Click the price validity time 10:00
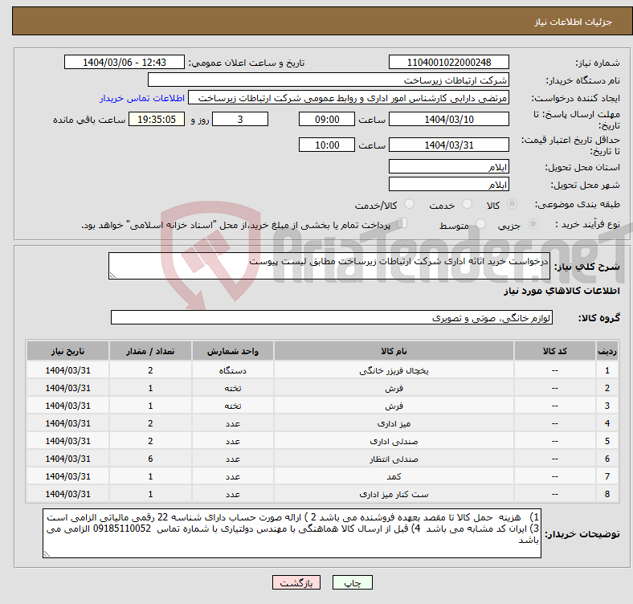 327,145
